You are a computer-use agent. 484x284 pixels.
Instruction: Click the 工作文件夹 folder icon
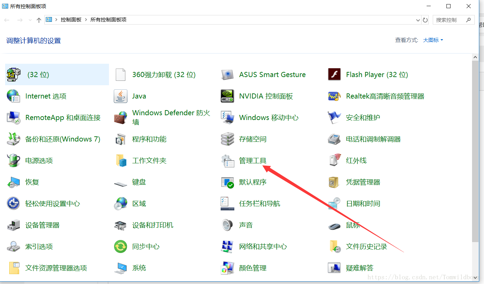pyautogui.click(x=121, y=161)
